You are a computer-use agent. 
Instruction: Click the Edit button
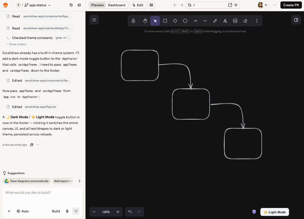(x=138, y=5)
